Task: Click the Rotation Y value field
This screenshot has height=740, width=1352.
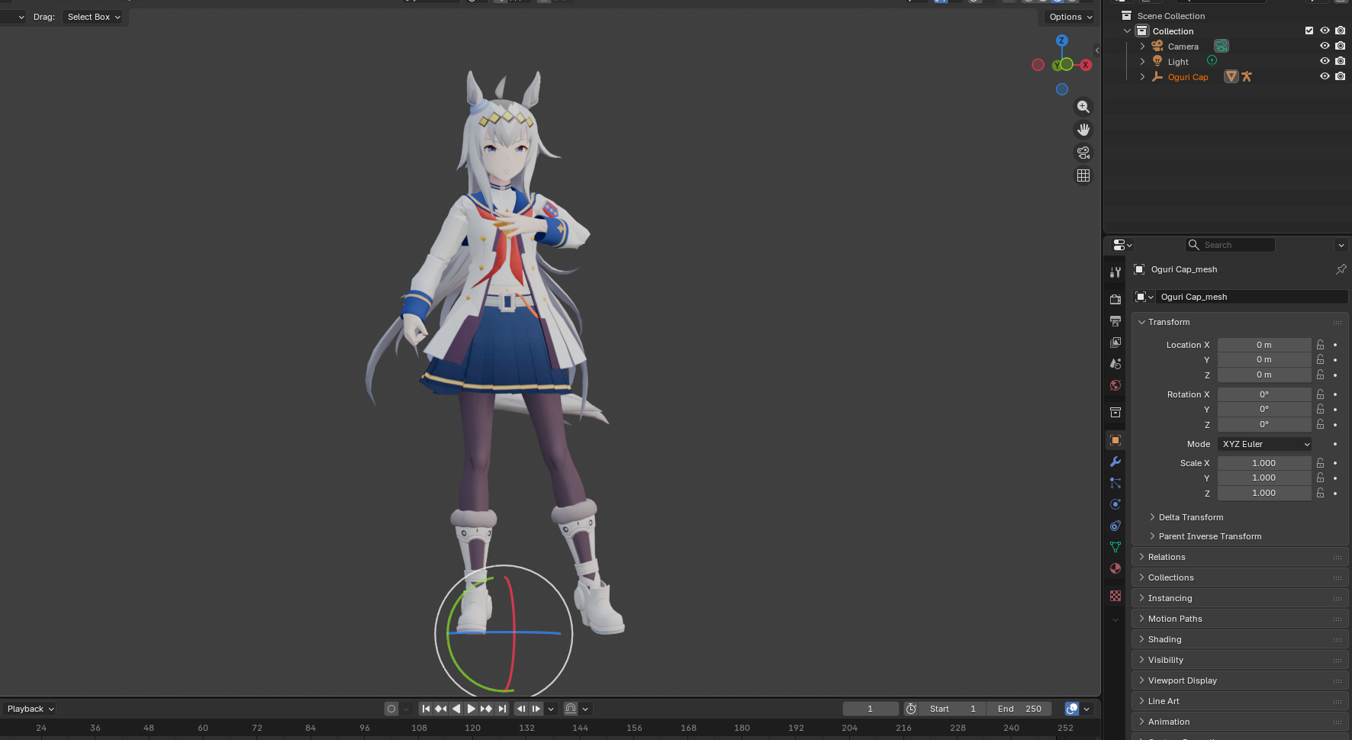Action: (x=1264, y=409)
